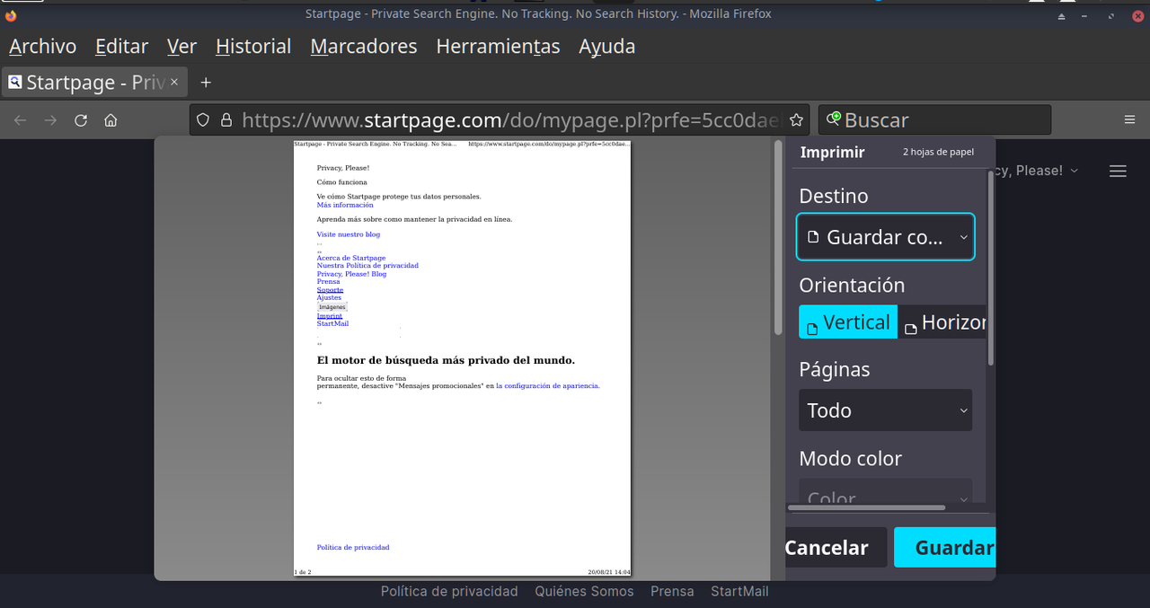
Task: Open the Destino dropdown Guardar como
Action: click(886, 237)
